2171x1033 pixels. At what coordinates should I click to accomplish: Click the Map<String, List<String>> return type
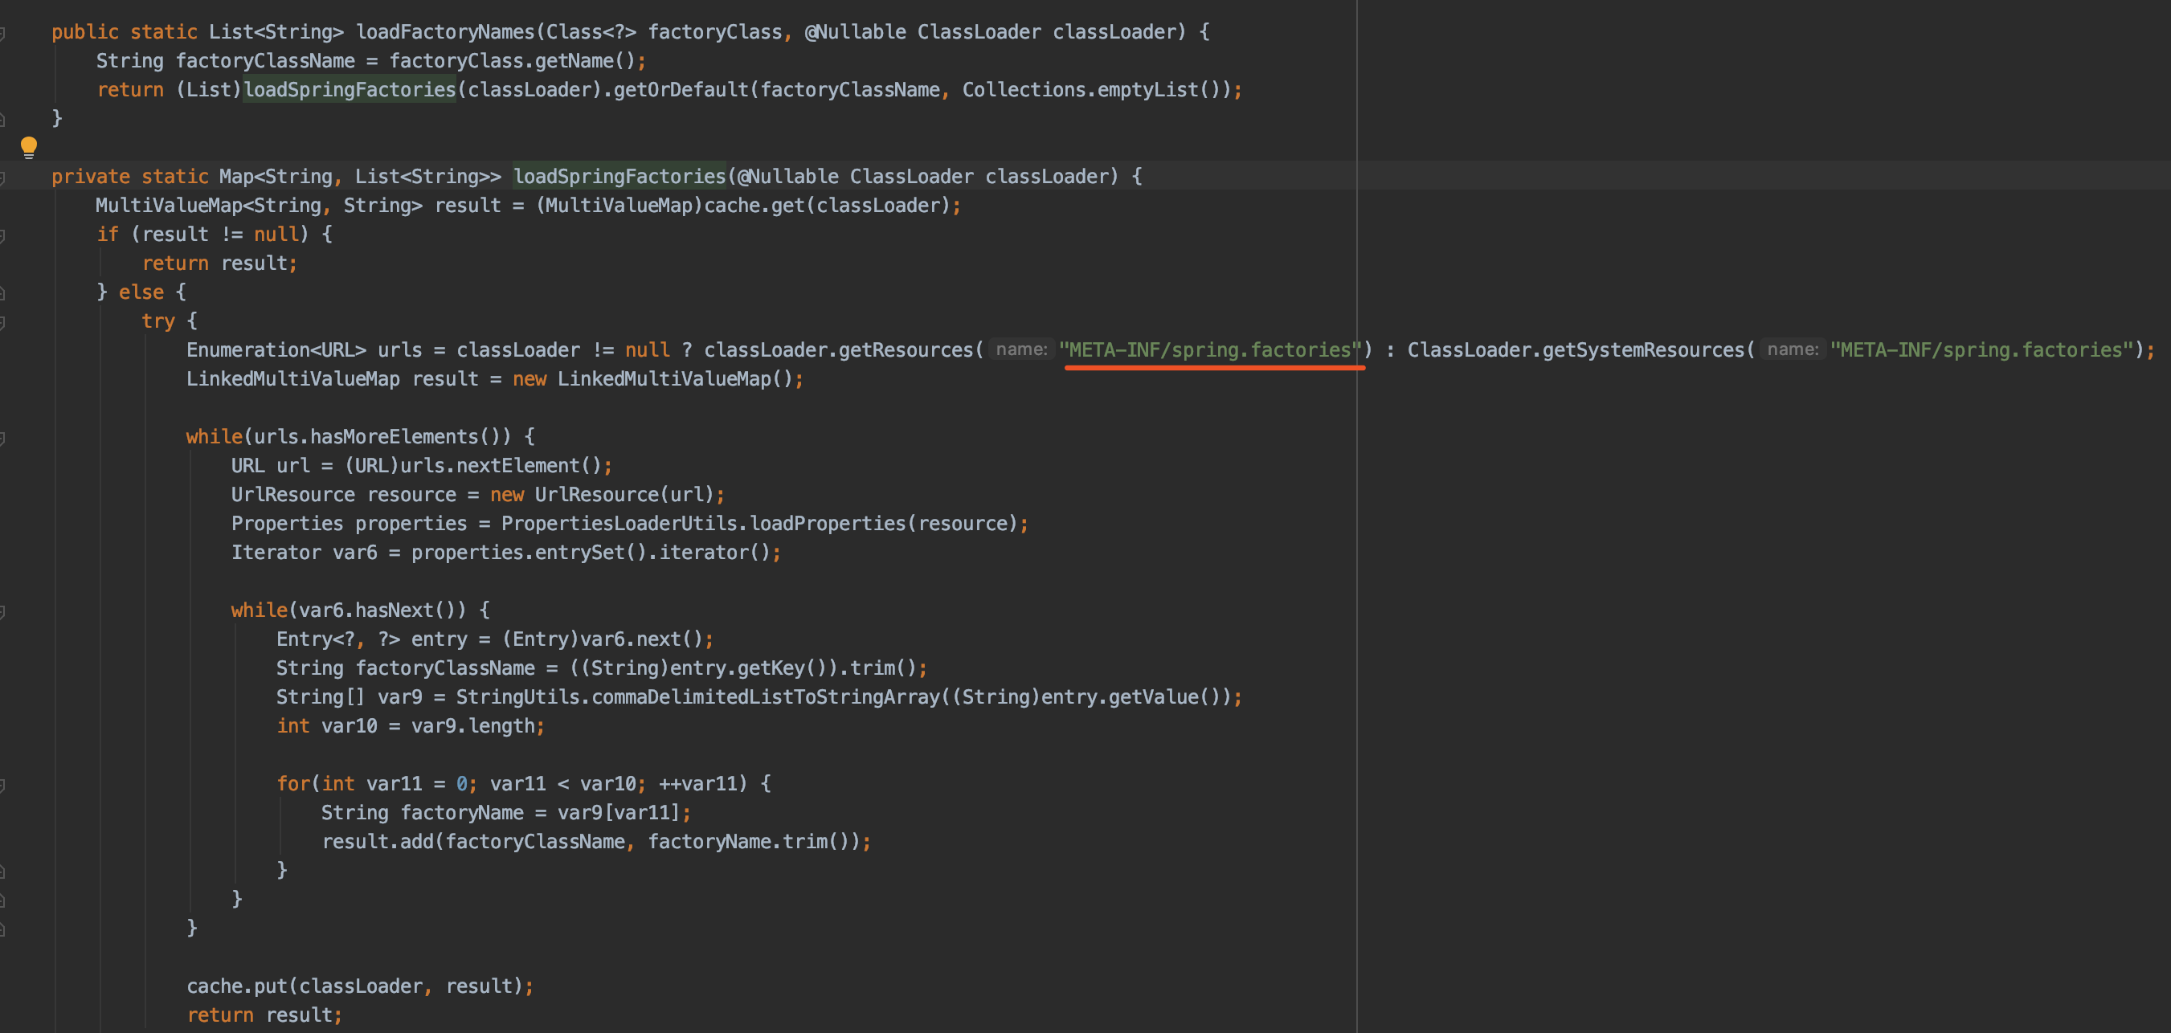click(x=361, y=176)
